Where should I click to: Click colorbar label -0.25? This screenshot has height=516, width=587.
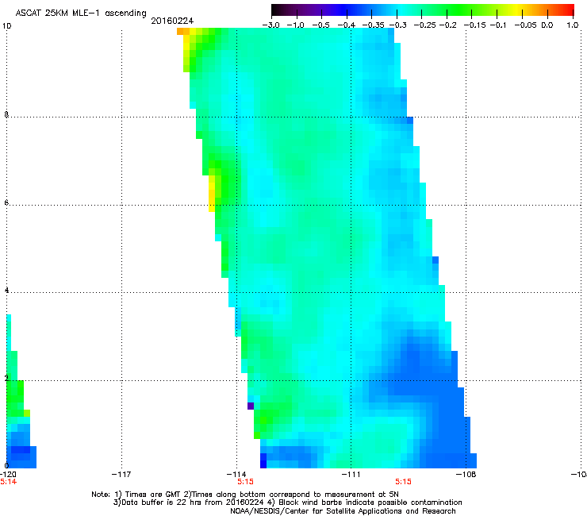(425, 25)
